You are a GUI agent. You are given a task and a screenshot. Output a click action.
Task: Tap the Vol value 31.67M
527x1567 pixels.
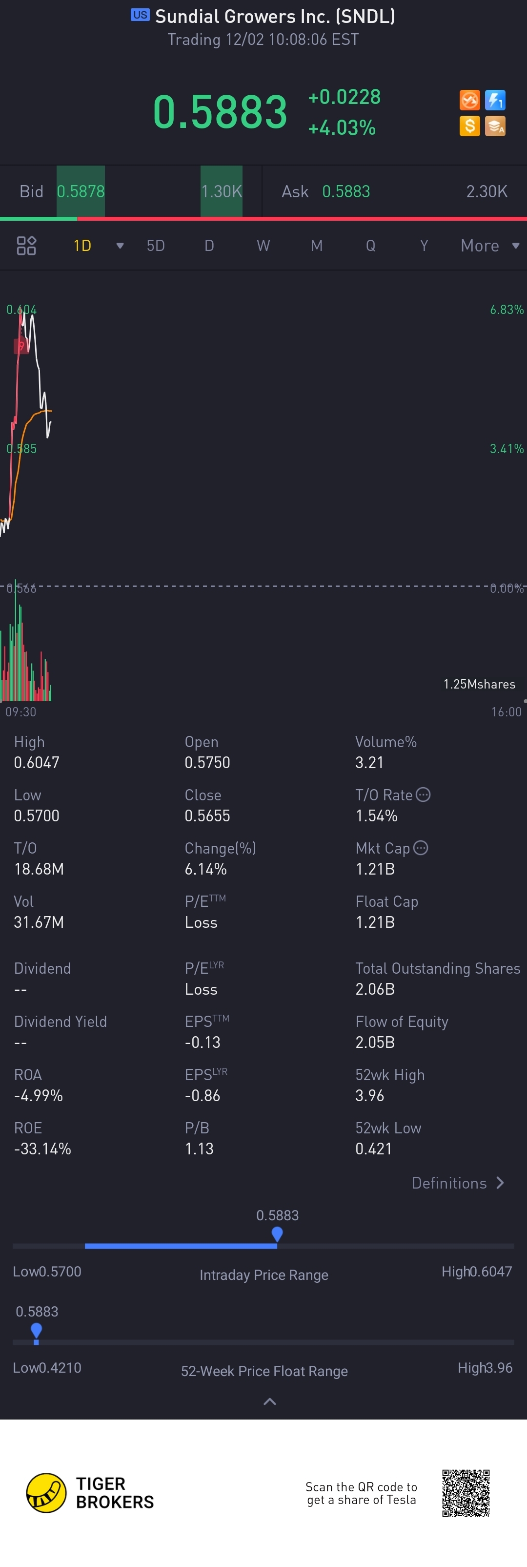click(x=39, y=922)
